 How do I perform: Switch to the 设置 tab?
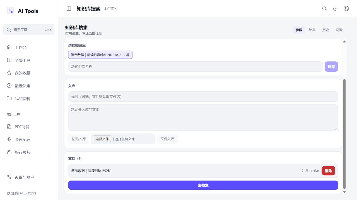pyautogui.click(x=339, y=30)
